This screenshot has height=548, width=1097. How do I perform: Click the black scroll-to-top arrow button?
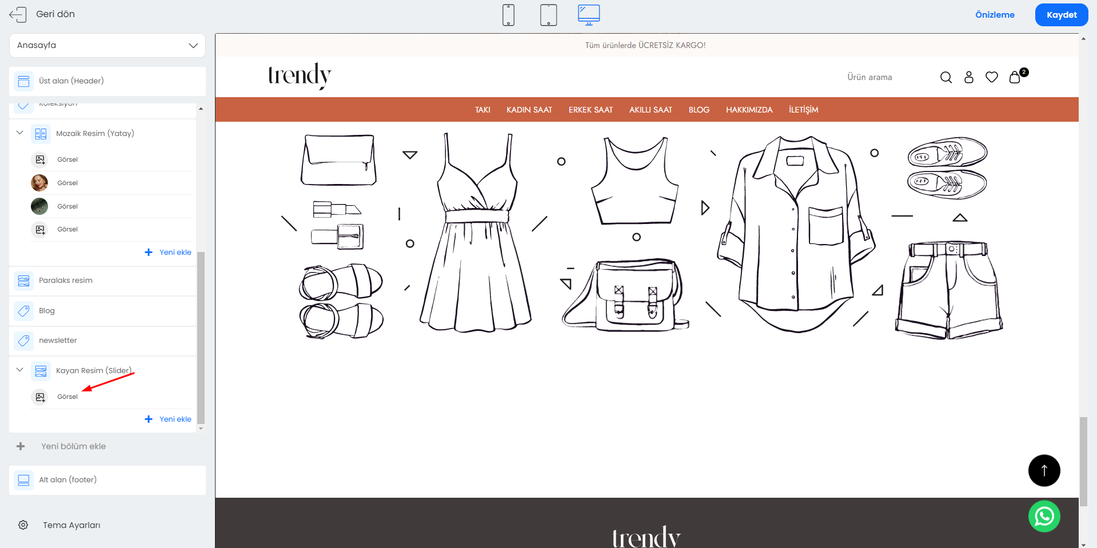click(x=1044, y=470)
